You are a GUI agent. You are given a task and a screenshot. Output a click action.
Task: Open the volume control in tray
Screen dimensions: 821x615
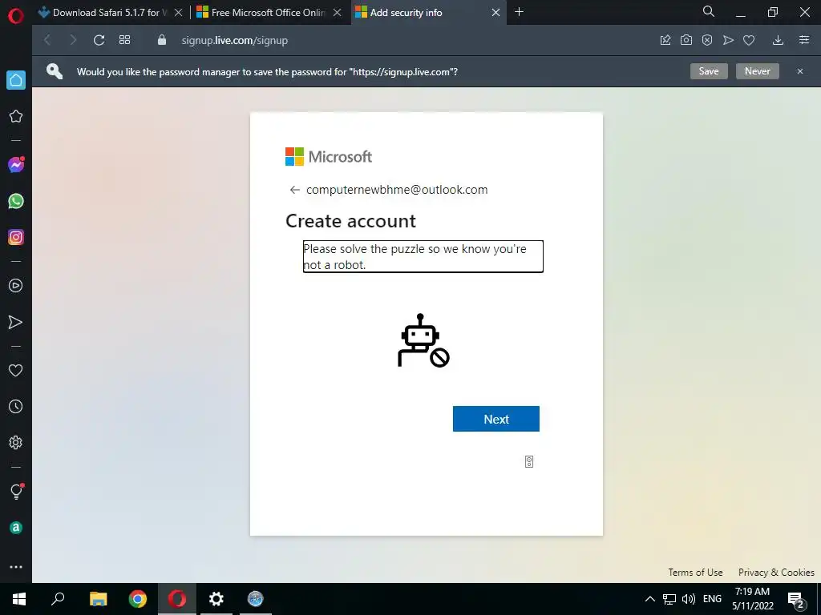[689, 599]
